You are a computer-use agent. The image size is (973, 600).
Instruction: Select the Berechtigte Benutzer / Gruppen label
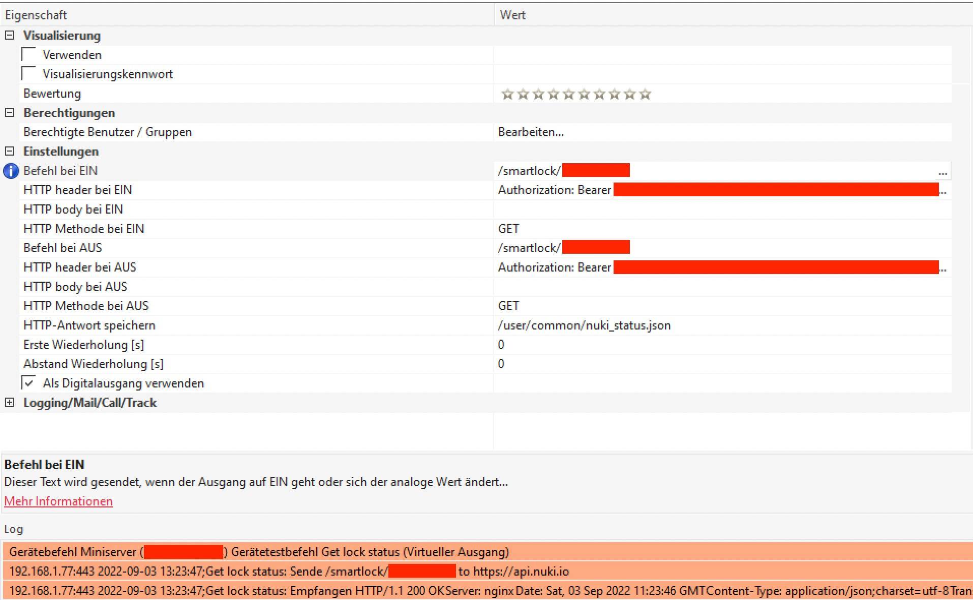point(108,132)
